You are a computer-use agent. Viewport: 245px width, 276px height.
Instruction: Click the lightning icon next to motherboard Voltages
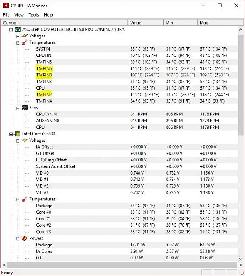(25, 36)
